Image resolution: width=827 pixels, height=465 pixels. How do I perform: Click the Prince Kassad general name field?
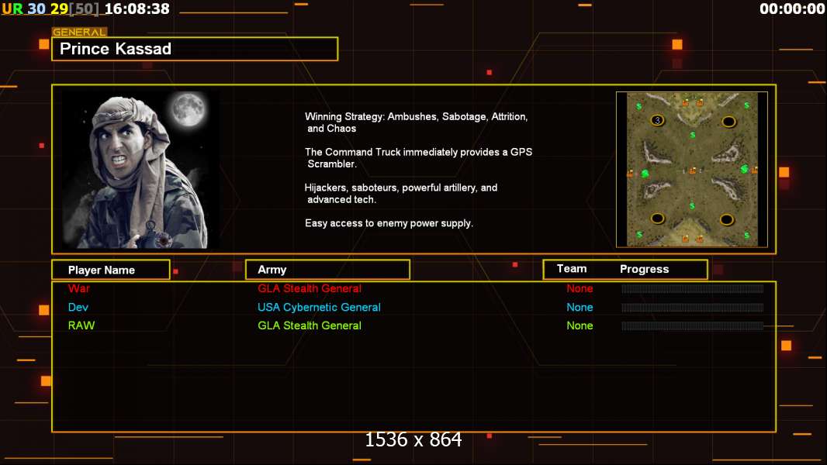point(195,49)
